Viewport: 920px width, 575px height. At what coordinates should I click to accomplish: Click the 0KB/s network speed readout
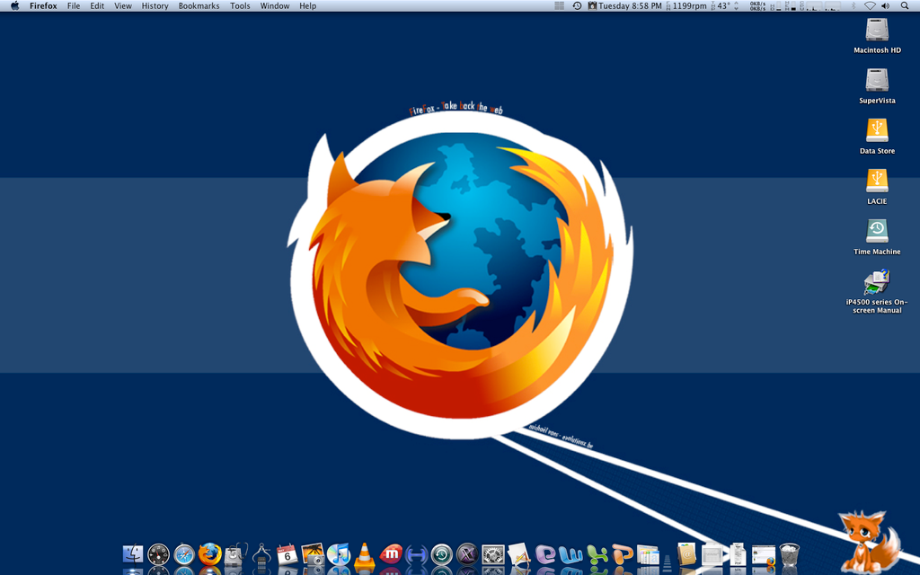pyautogui.click(x=757, y=6)
